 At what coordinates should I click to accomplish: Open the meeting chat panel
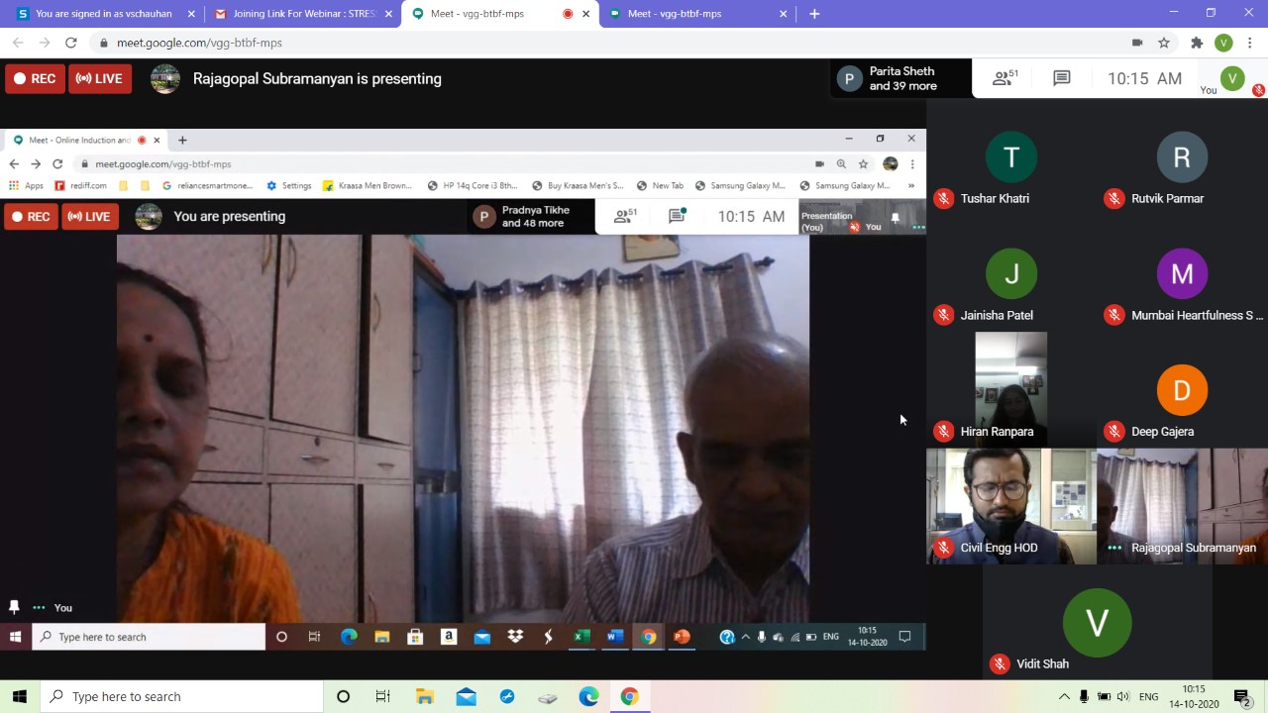(x=1061, y=78)
